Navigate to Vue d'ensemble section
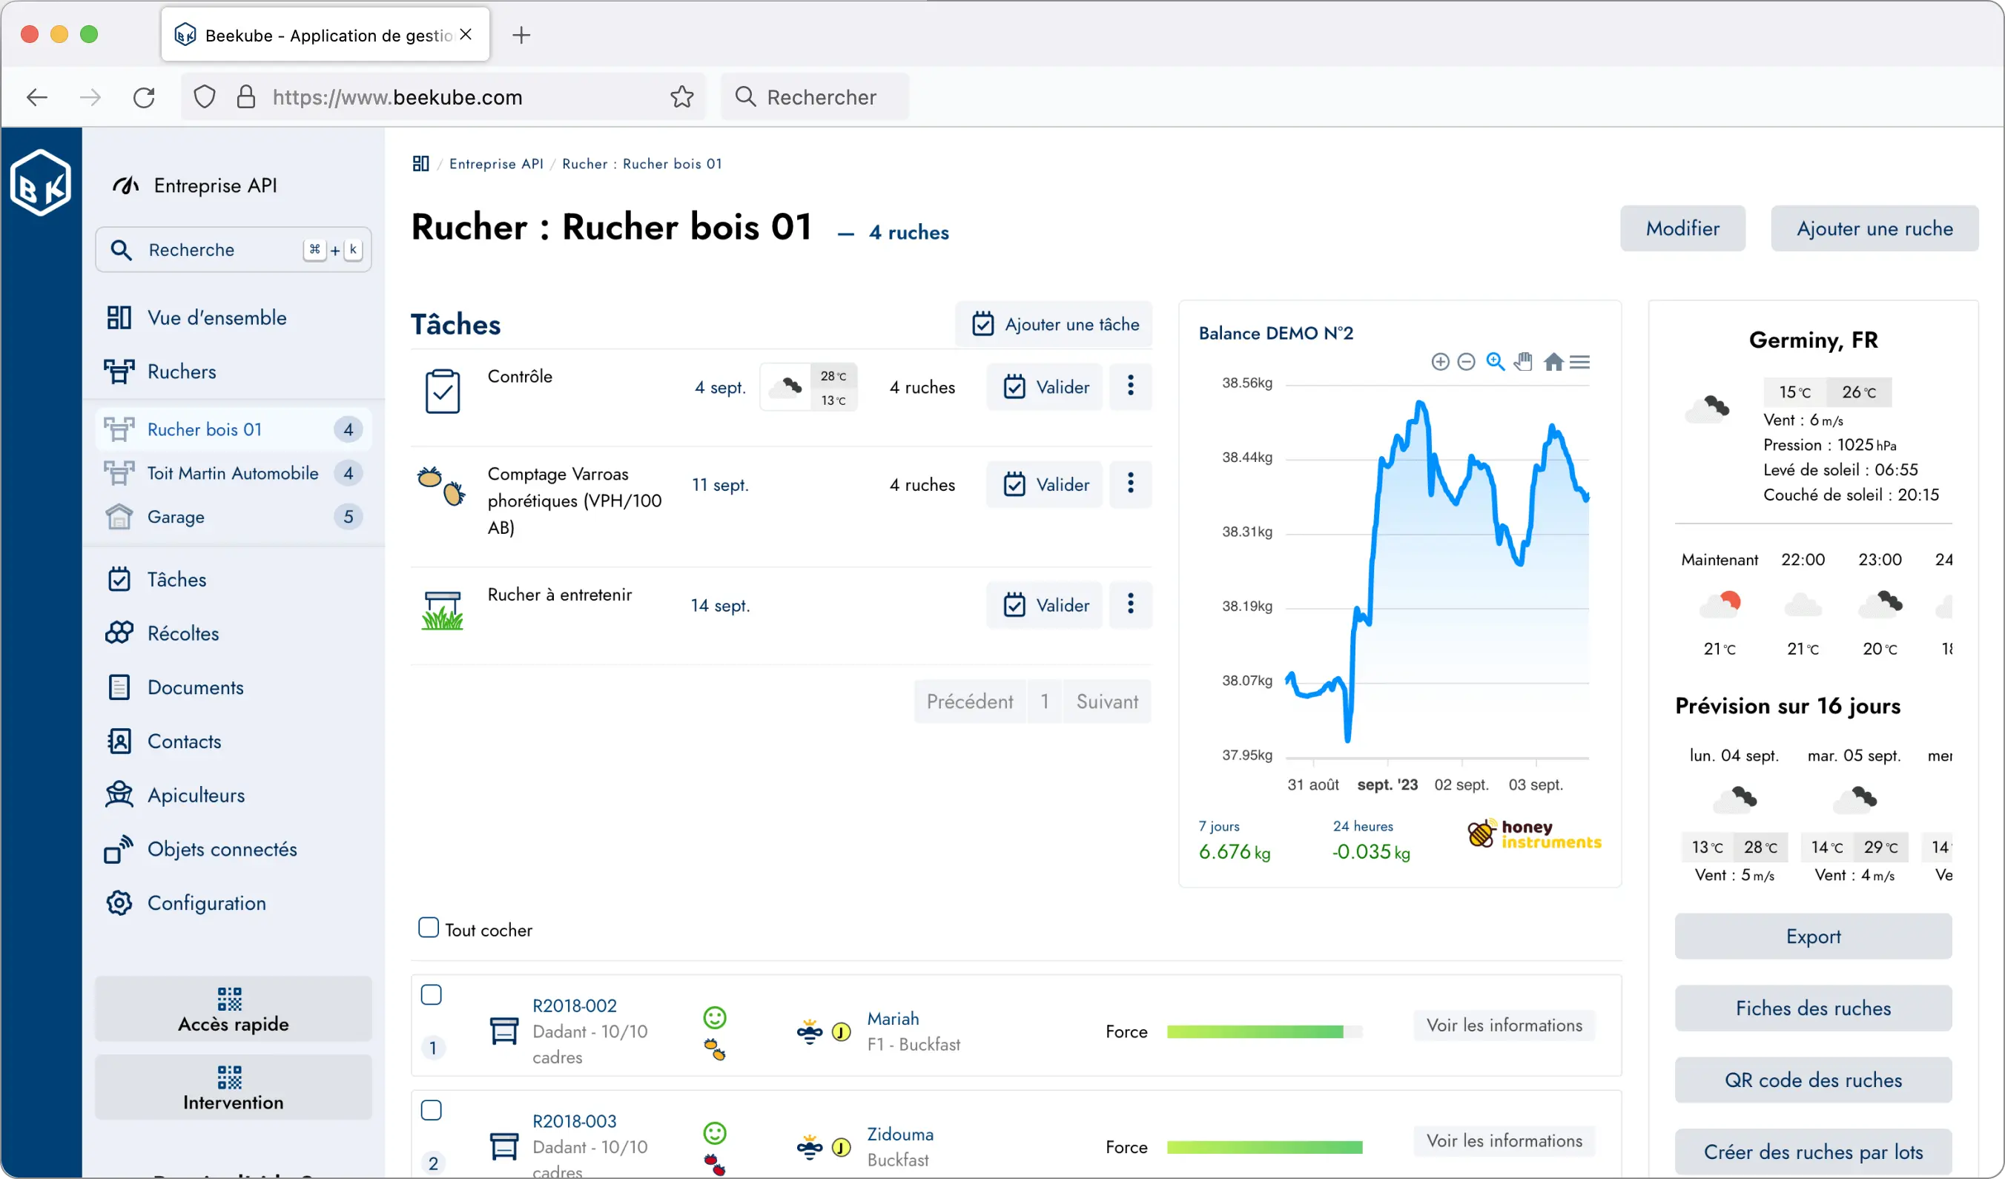Screen dimensions: 2005x1179 click(x=217, y=317)
